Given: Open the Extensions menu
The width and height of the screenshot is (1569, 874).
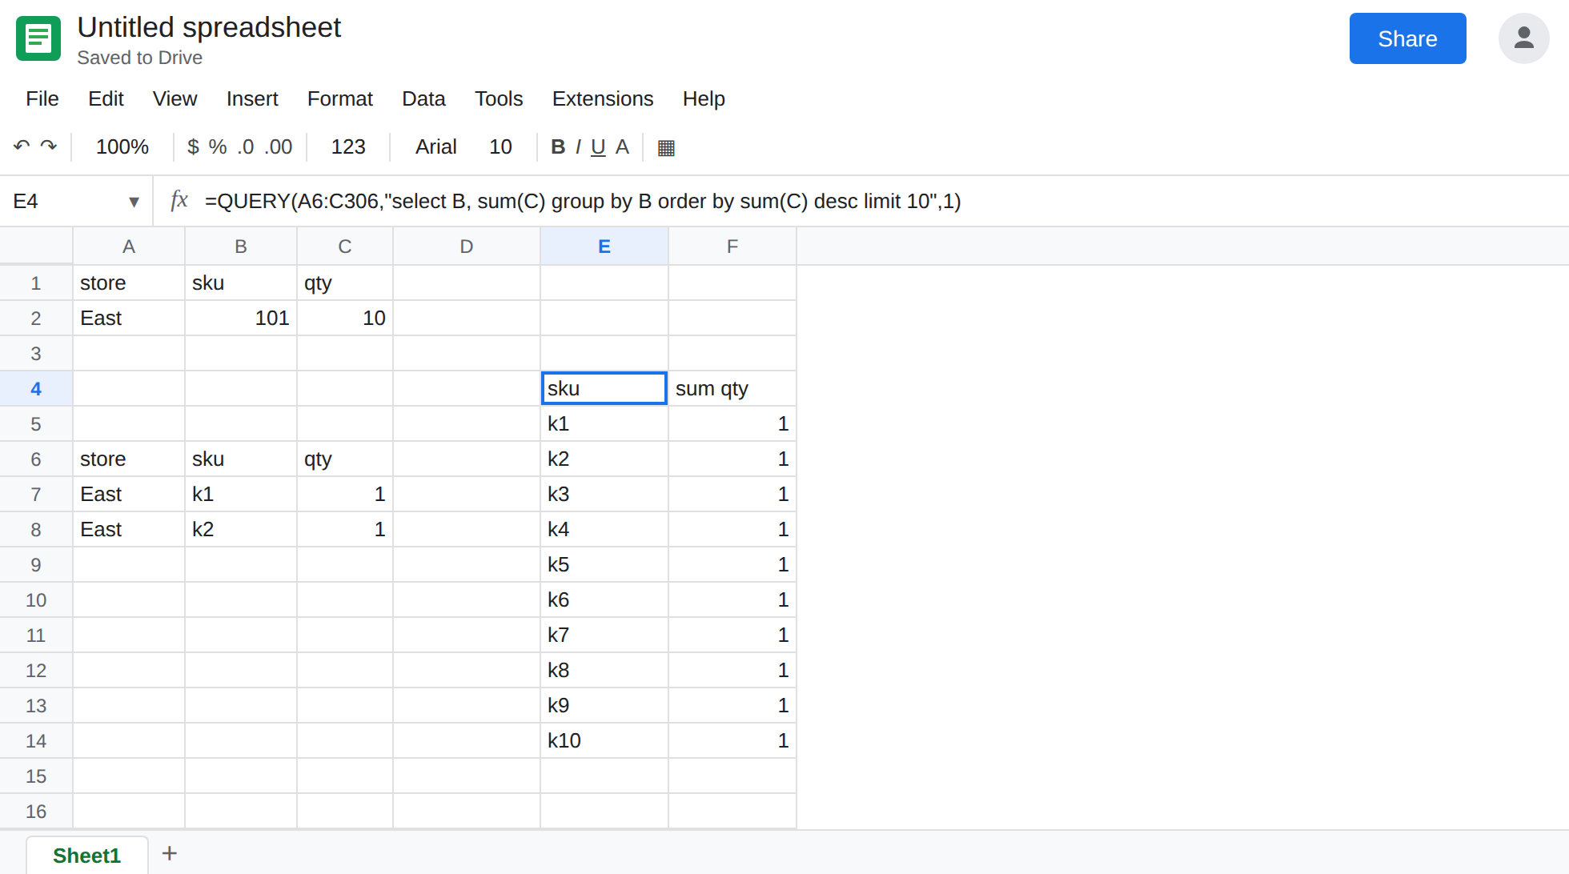Looking at the screenshot, I should point(603,98).
